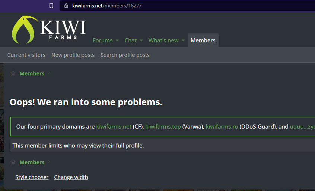Open the Forums menu
Screen dimensions: 315x191
pos(102,41)
